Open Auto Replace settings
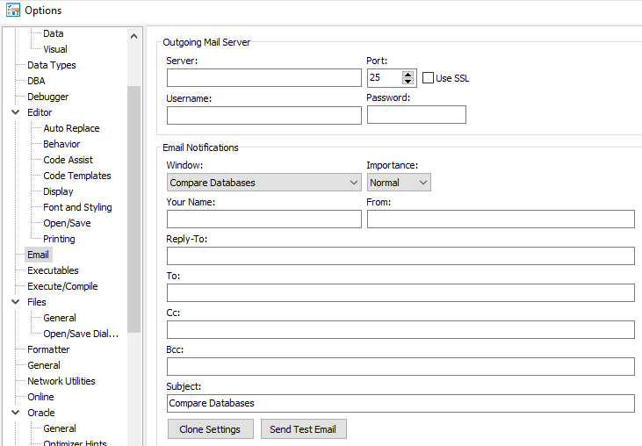This screenshot has height=446, width=642. point(71,128)
